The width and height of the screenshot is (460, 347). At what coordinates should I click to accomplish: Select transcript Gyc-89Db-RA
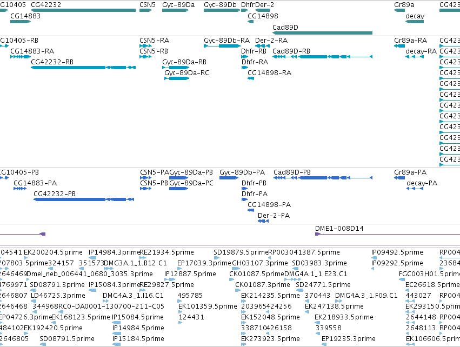coord(227,41)
